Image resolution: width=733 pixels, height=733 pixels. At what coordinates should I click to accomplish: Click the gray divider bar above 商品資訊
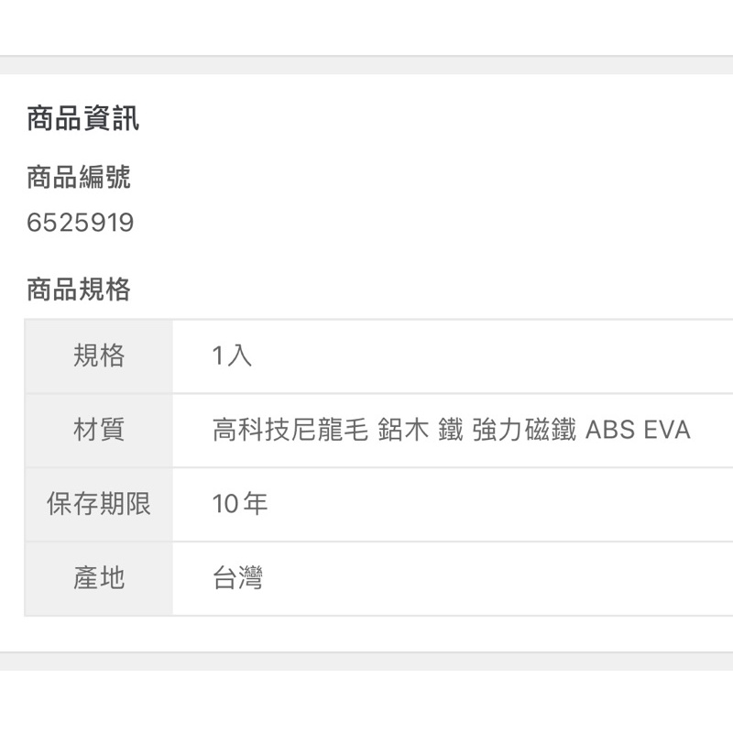[366, 65]
